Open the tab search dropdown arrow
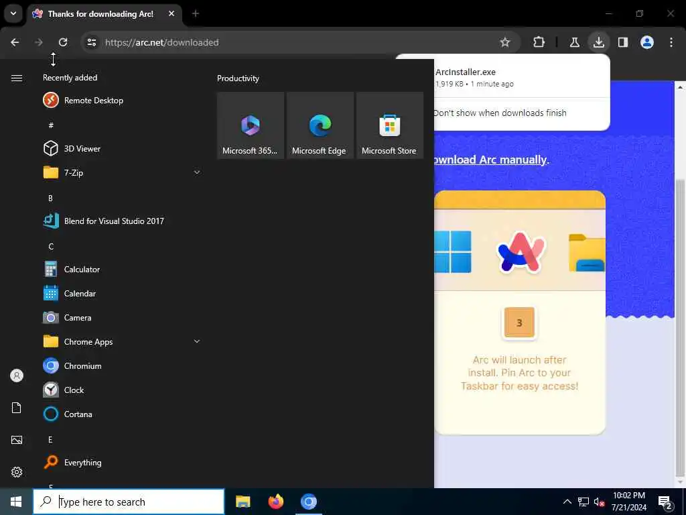 click(x=13, y=13)
